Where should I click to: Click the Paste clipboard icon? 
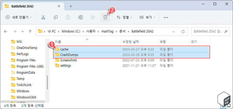click(x=68, y=17)
